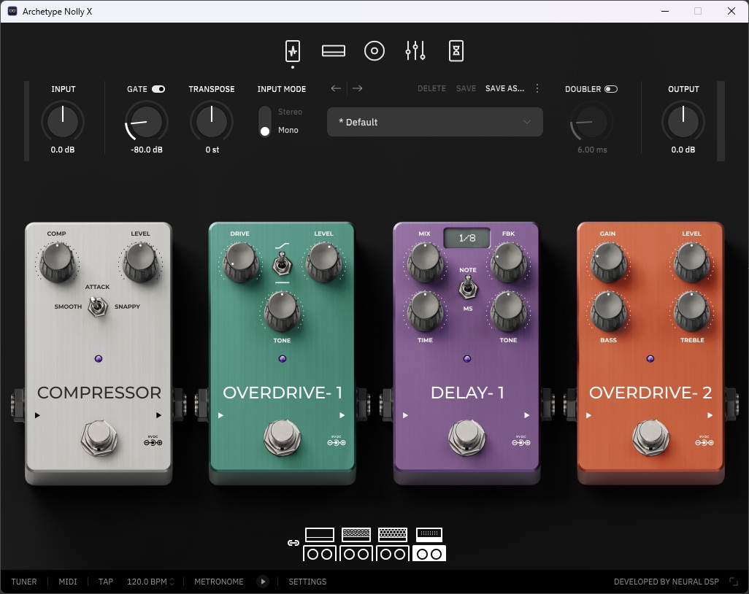The height and width of the screenshot is (594, 749).
Task: Stomp the Compressor footswitch
Action: click(99, 438)
